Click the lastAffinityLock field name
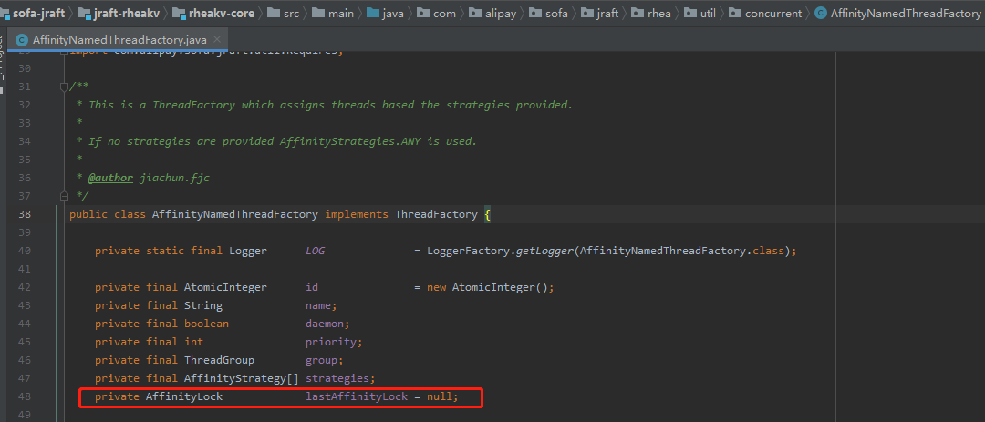The width and height of the screenshot is (985, 422). [356, 397]
